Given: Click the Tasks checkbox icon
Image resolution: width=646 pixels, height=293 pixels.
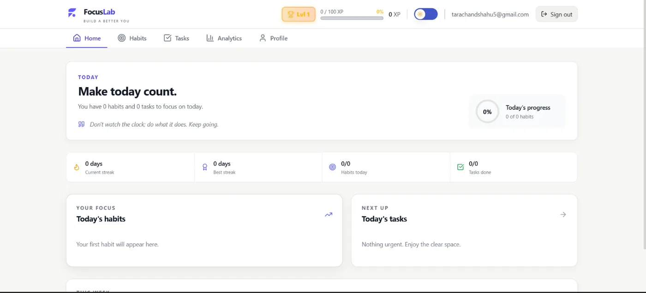Looking at the screenshot, I should click(167, 38).
